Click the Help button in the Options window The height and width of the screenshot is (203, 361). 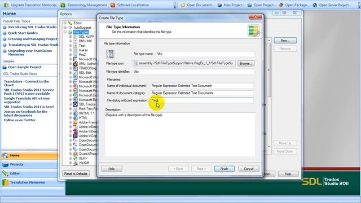point(288,174)
